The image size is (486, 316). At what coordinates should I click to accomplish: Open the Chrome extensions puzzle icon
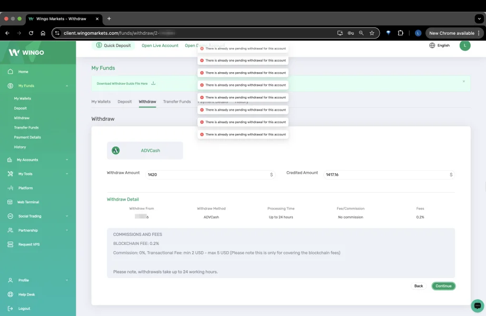click(x=401, y=33)
